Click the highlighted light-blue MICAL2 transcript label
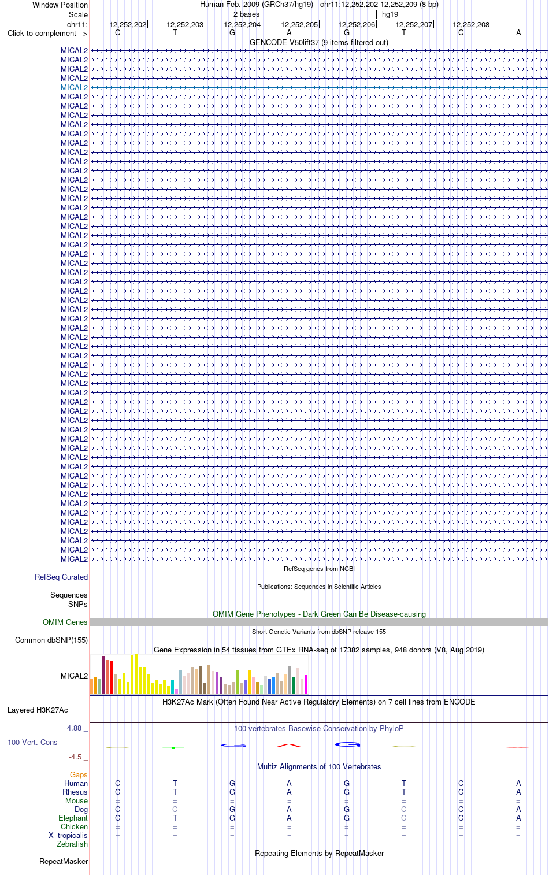 click(74, 87)
